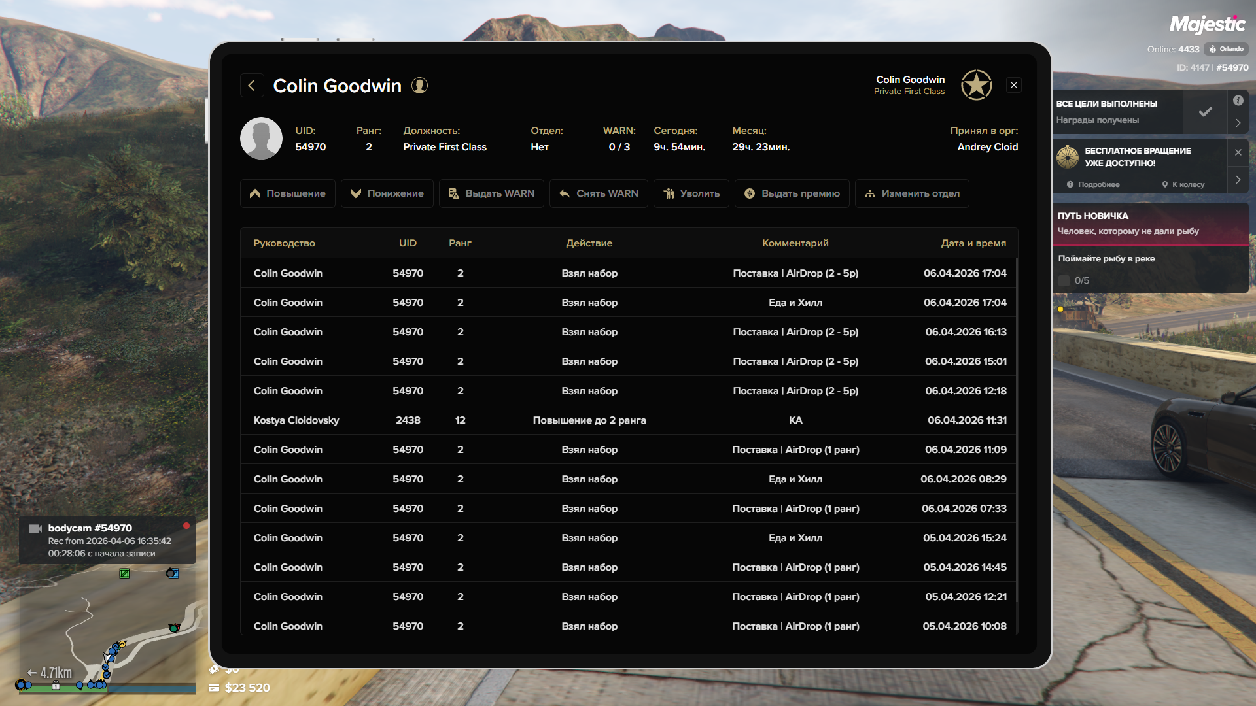Expand the goals completed panel arrow
Image resolution: width=1256 pixels, height=706 pixels.
click(x=1238, y=123)
